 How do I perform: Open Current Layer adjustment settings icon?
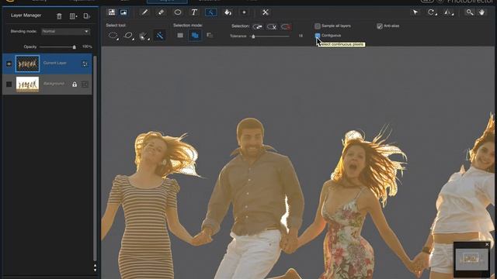point(85,64)
